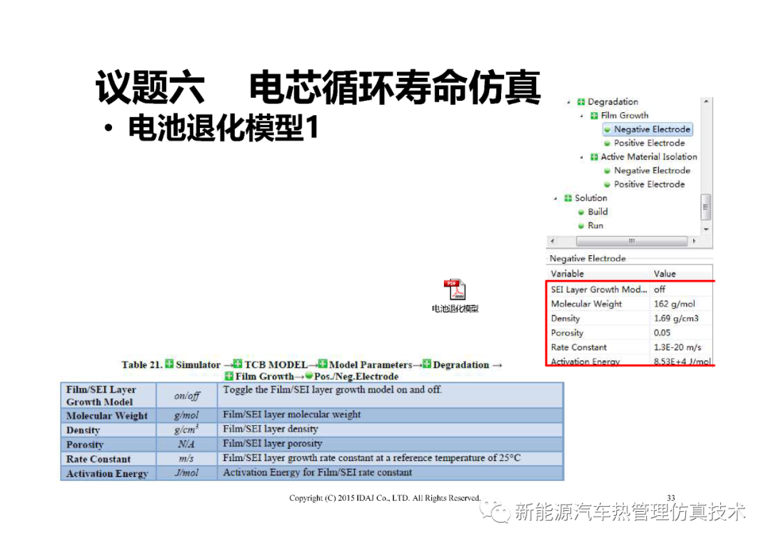Click the 'J/mol' unit cell in table
Image resolution: width=771 pixels, height=546 pixels.
[x=187, y=472]
